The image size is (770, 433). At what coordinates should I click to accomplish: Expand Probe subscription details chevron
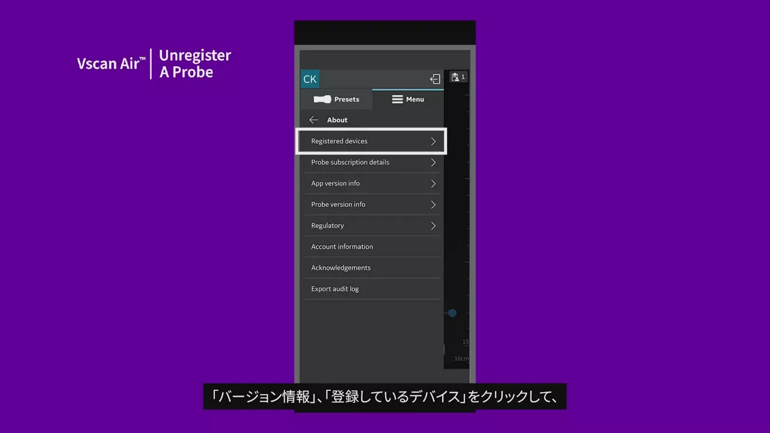tap(433, 162)
